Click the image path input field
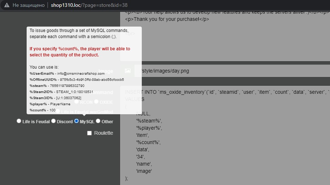This screenshot has width=330, height=185. pos(230,71)
